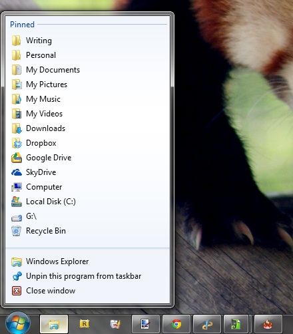Open the G:\ drive entry
Image resolution: width=293 pixels, height=334 pixels.
coord(87,216)
